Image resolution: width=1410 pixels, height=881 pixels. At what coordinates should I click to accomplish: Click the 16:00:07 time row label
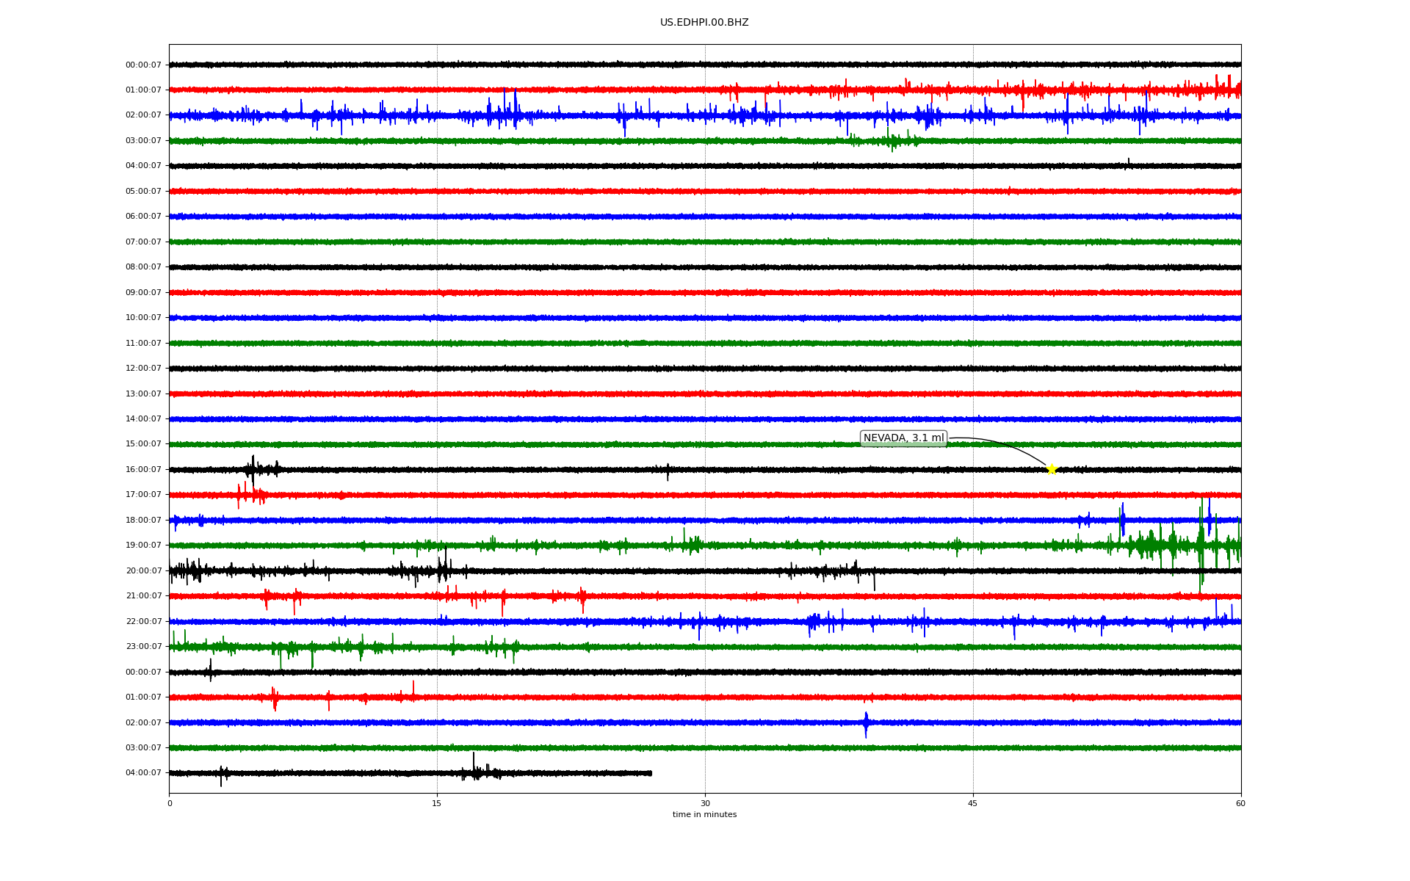pyautogui.click(x=143, y=469)
